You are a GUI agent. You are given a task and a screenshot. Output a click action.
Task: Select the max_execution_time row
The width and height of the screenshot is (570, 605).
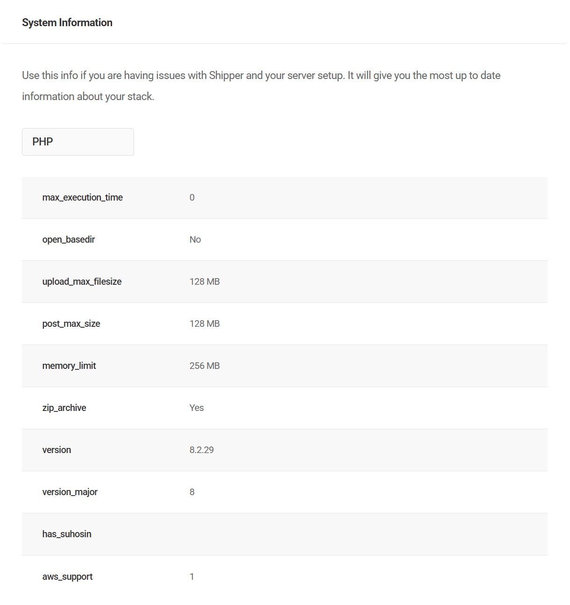click(x=285, y=197)
